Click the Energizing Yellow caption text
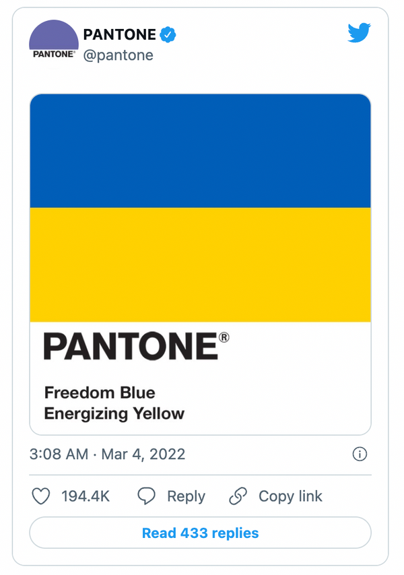Screen dimensions: 404x575 [x=114, y=413]
